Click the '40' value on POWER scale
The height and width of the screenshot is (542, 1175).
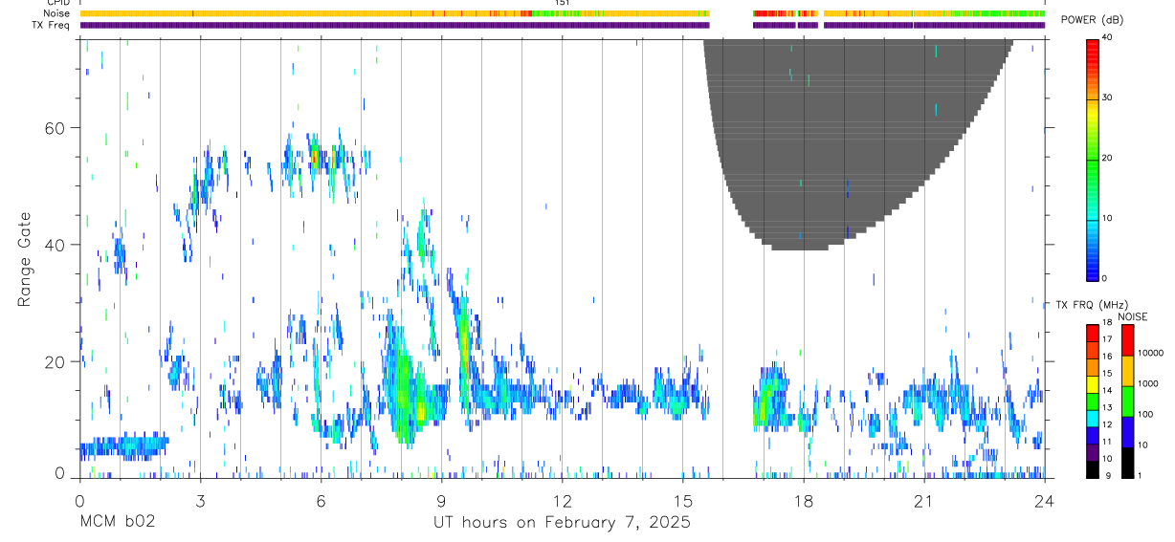pyautogui.click(x=1108, y=38)
